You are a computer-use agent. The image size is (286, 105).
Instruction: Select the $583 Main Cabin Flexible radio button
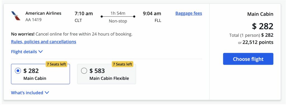pos(84,71)
